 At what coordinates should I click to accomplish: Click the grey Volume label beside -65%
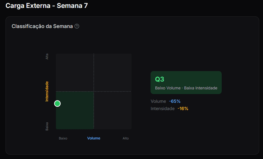tap(158, 101)
